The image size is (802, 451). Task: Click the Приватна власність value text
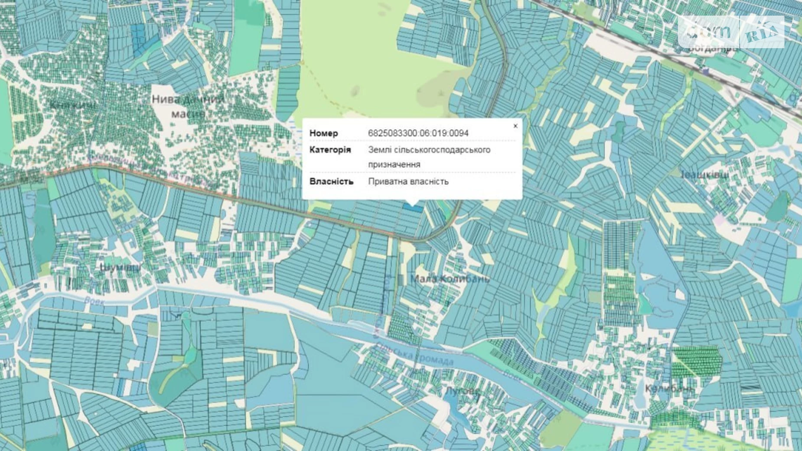pos(408,181)
